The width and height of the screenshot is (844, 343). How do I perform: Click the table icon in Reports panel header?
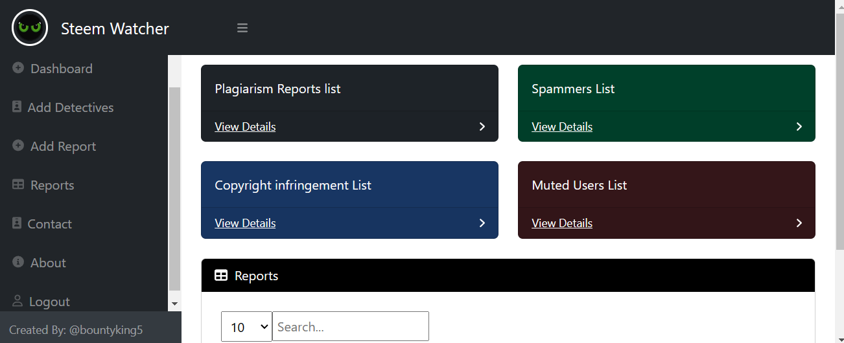point(221,276)
